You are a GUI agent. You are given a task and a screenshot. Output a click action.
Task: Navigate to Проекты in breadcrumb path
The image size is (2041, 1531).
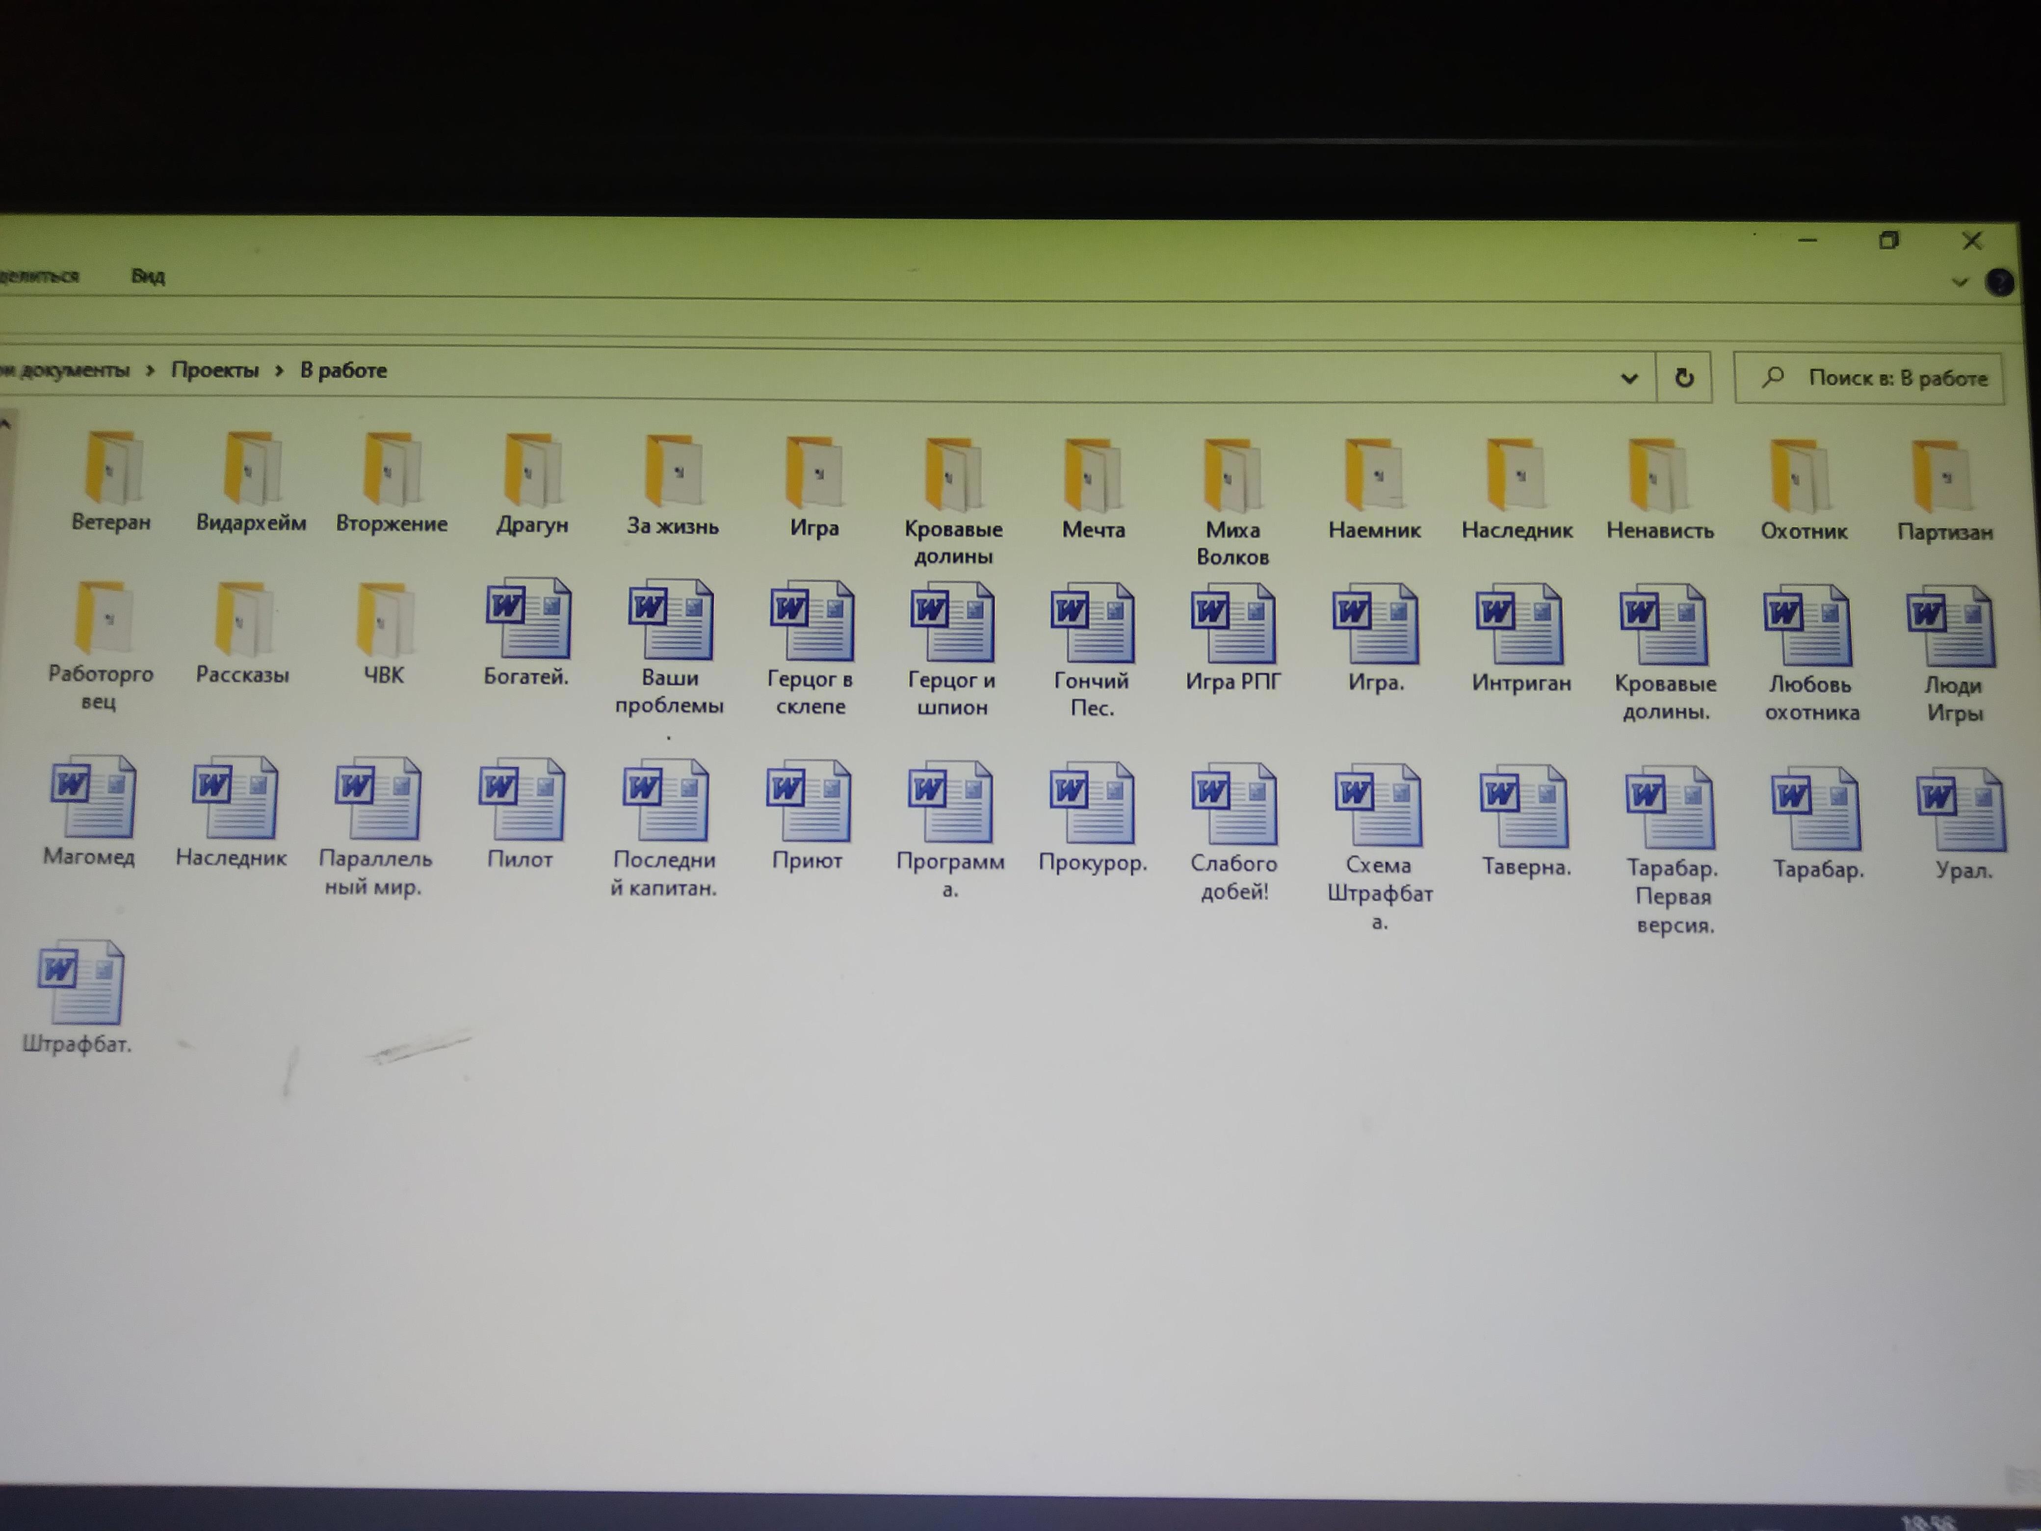[x=215, y=370]
